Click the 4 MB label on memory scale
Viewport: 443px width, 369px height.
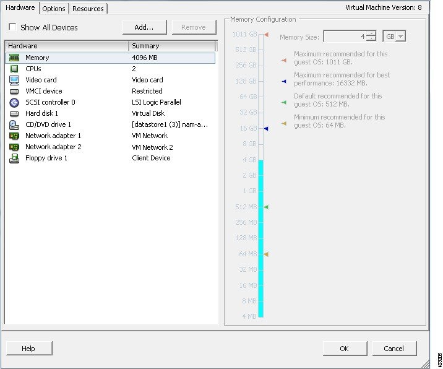(x=249, y=316)
